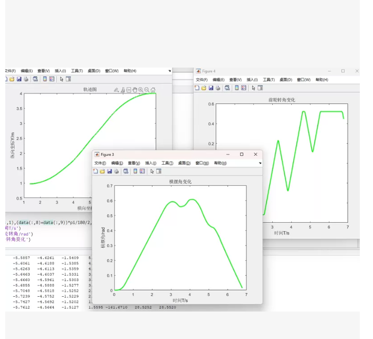Open 文件(F) menu in Figure 3

100,163
